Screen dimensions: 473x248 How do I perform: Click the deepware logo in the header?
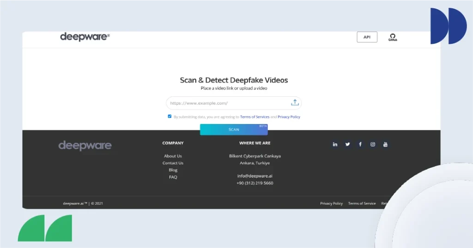tap(85, 37)
